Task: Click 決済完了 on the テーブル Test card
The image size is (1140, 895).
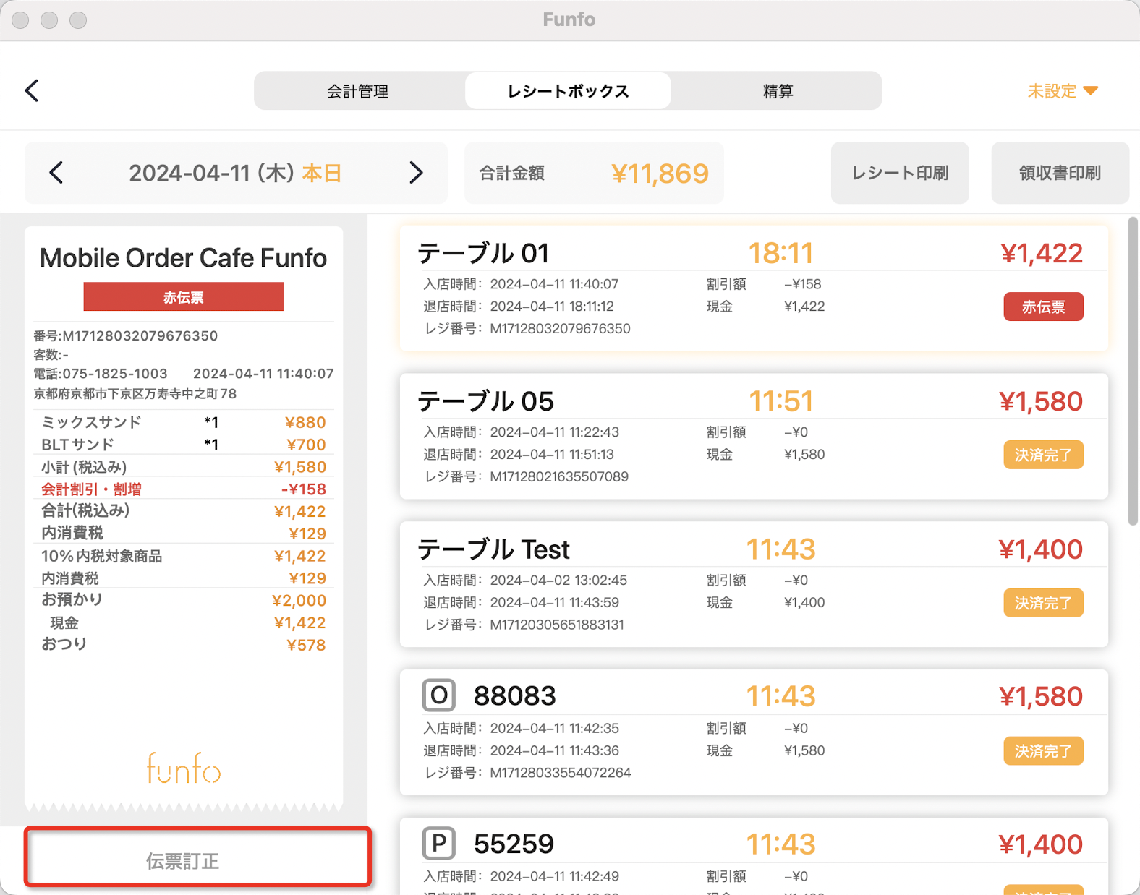Action: (1043, 603)
